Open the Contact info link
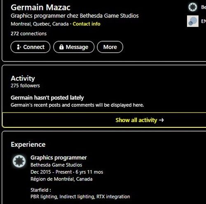 click(87, 24)
